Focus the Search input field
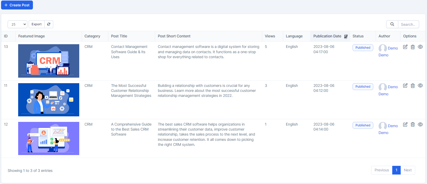427x184 pixels. point(408,24)
